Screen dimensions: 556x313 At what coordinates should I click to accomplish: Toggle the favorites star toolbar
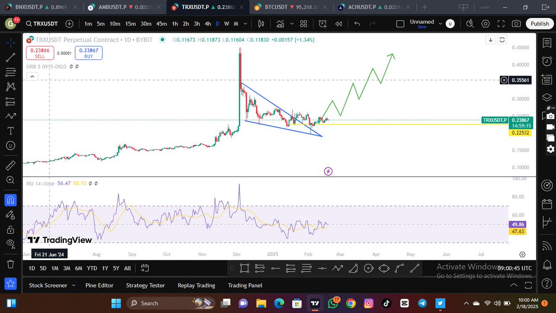(x=11, y=283)
